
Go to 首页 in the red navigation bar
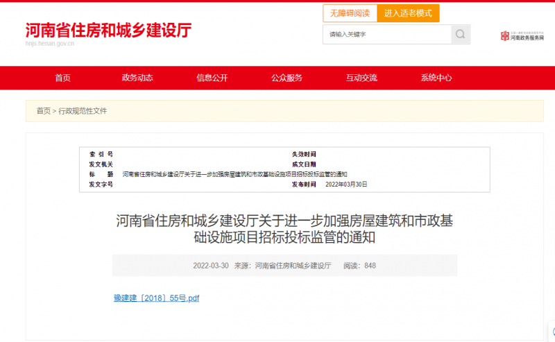(x=62, y=78)
